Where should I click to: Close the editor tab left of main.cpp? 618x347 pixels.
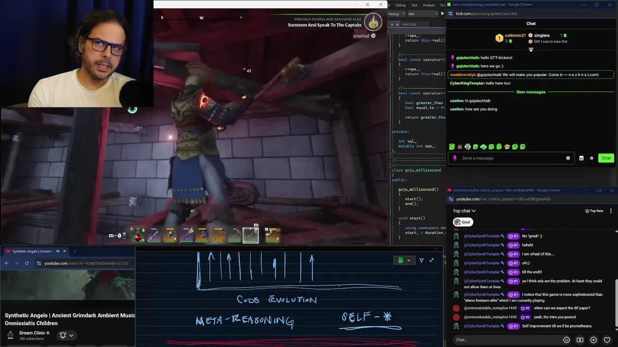coord(397,24)
